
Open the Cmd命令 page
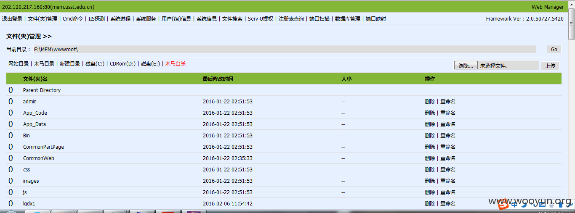coord(73,19)
